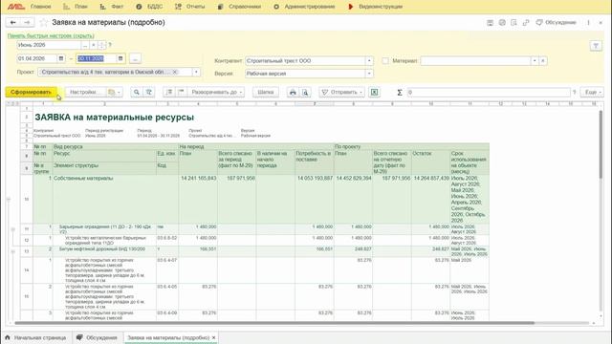Click the first titlebar icon before Обсуждение
Screen dimensions: 612x344
(490, 23)
